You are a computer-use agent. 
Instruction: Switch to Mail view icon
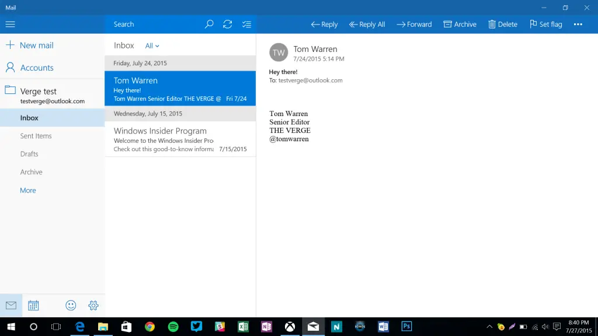pyautogui.click(x=11, y=305)
